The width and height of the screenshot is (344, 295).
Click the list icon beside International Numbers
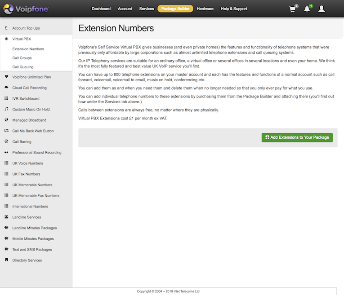coord(6,206)
